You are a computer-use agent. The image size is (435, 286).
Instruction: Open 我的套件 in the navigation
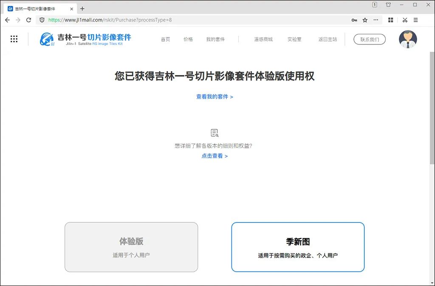[x=215, y=39]
